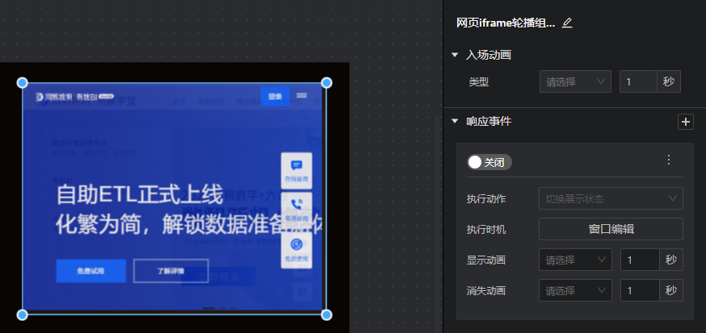The width and height of the screenshot is (706, 333).
Task: Click the 窗口编辑 button
Action: coord(611,229)
